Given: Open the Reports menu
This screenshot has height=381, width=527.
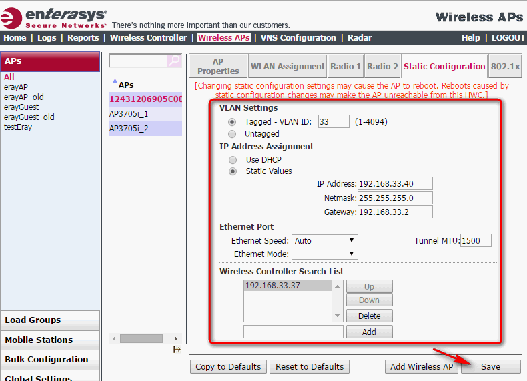Looking at the screenshot, I should pyautogui.click(x=83, y=37).
